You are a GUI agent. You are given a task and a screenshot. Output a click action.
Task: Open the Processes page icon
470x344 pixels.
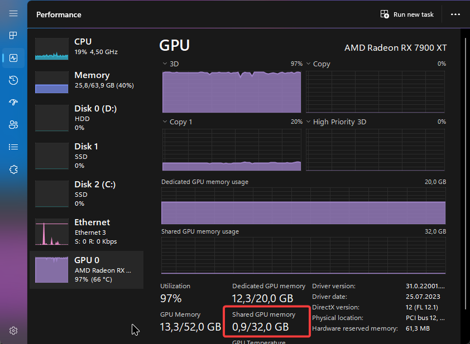point(13,36)
